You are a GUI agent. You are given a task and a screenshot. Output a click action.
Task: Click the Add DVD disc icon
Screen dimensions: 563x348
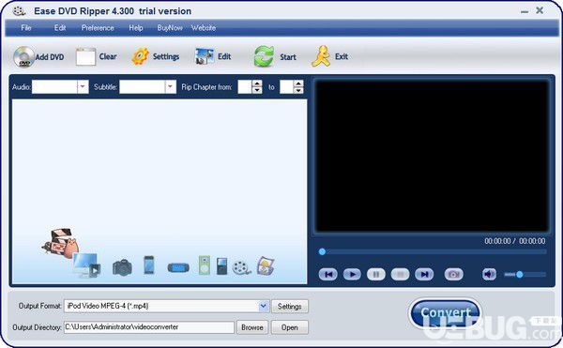tap(23, 57)
